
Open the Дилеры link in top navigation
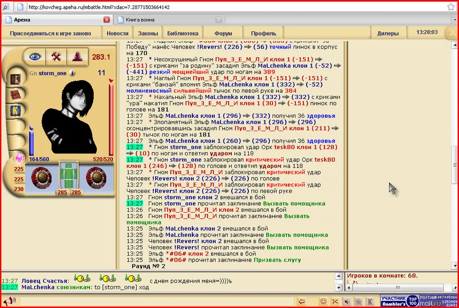[388, 33]
